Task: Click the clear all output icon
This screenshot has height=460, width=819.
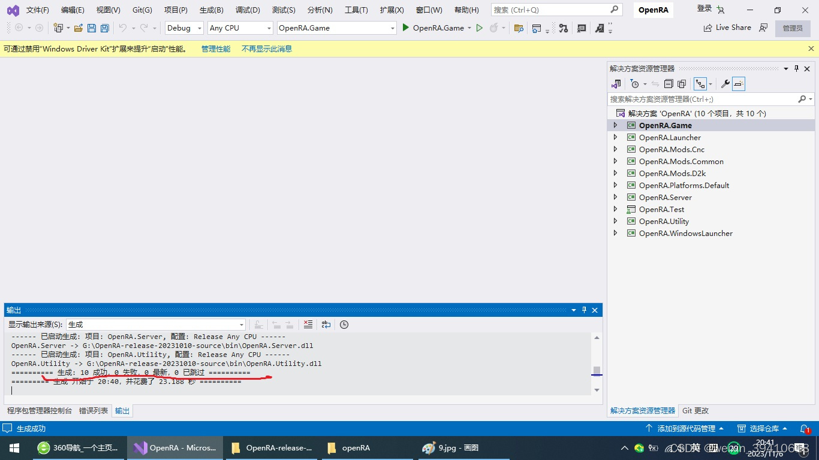Action: (308, 325)
